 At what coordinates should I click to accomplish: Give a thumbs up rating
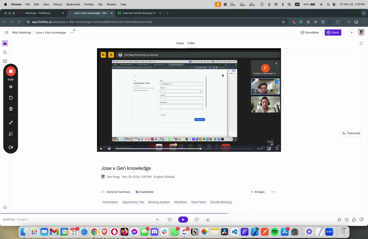coord(354,219)
